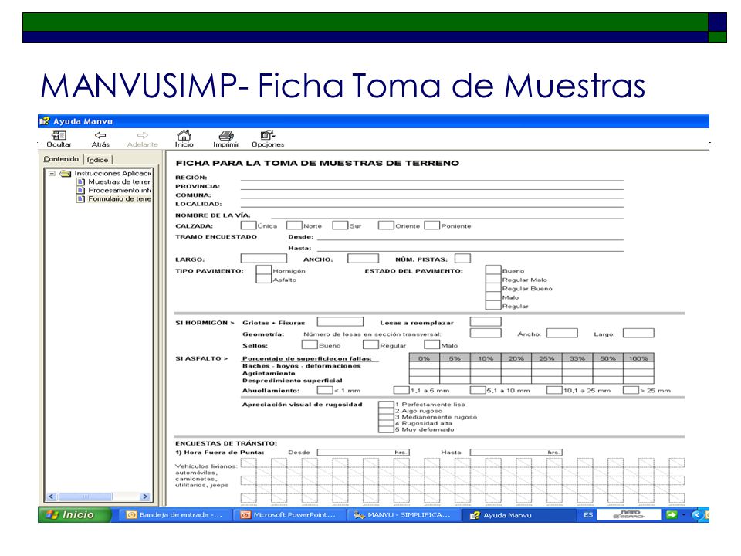The width and height of the screenshot is (741, 556).
Task: Switch to Microsoft PowerPoint taskbar button
Action: tap(289, 514)
